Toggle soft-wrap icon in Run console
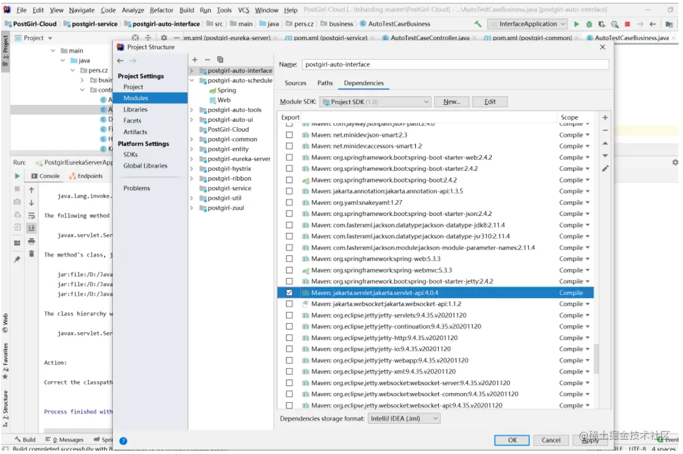 pyautogui.click(x=31, y=215)
